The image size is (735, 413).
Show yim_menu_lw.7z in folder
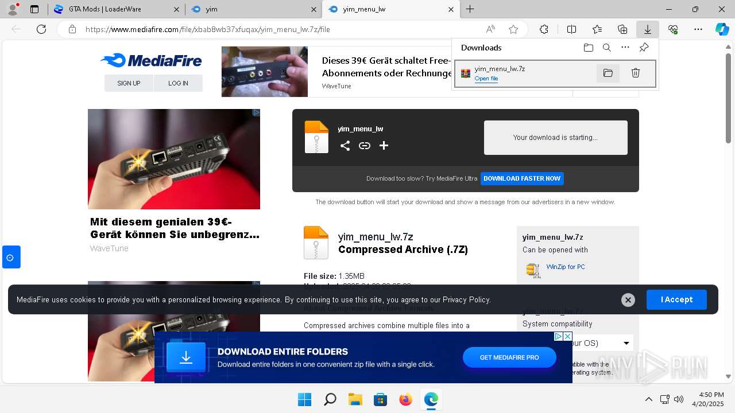point(608,73)
